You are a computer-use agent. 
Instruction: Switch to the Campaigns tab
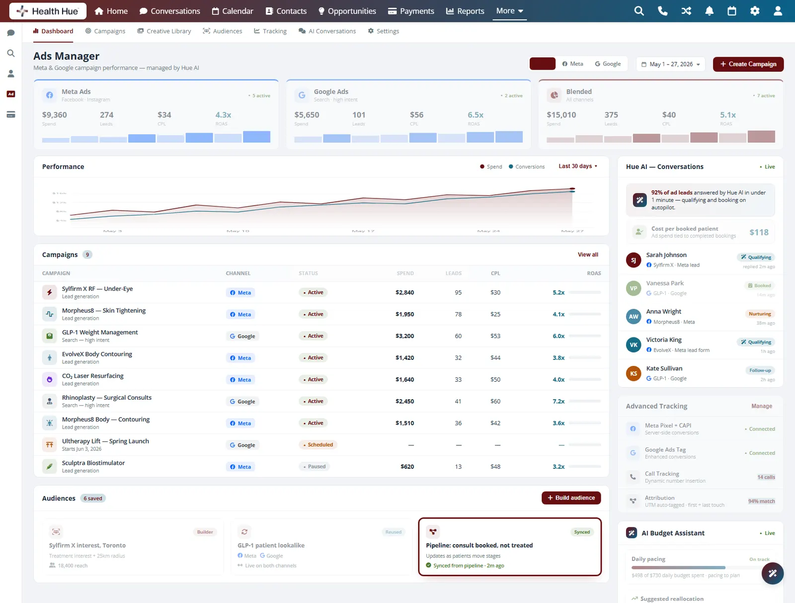point(105,31)
